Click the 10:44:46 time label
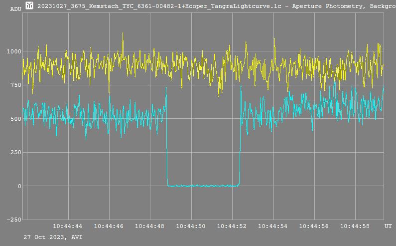The height and width of the screenshot is (246, 396). (109, 226)
